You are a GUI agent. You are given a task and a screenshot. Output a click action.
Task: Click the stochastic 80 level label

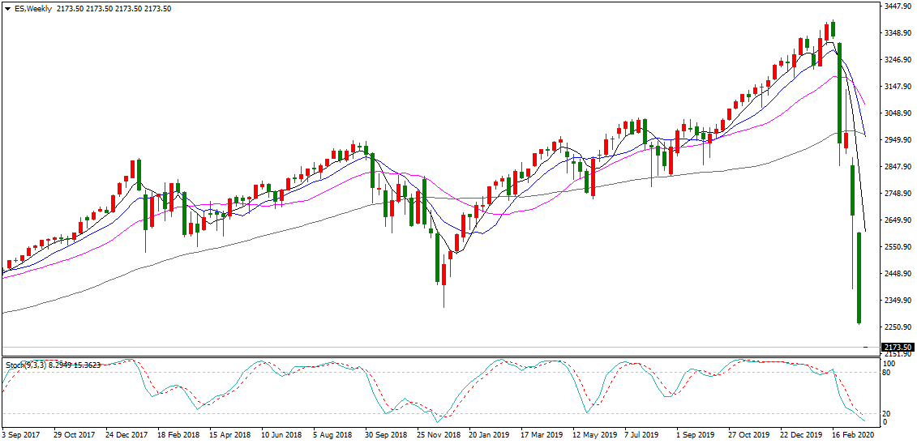[x=888, y=374]
